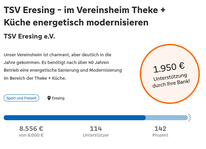
Task: Click the 142 percent figure
Action: coord(160,129)
